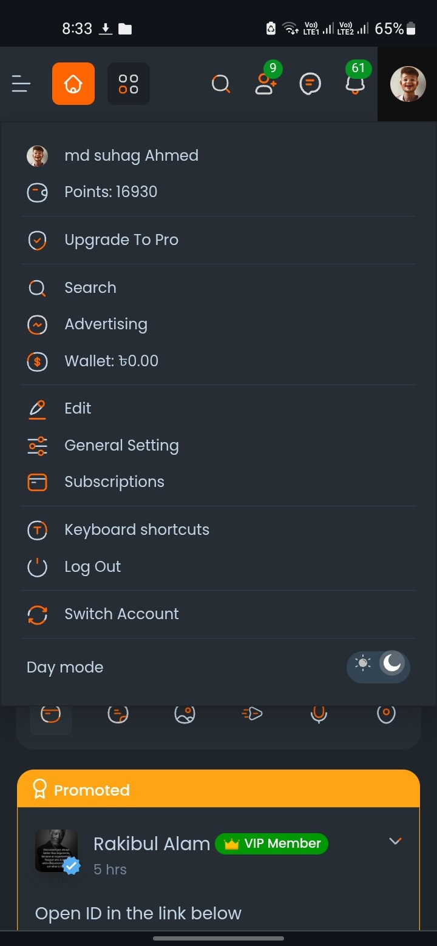Open the four-circle apps grid icon
Viewport: 437px width, 946px height.
[x=129, y=84]
